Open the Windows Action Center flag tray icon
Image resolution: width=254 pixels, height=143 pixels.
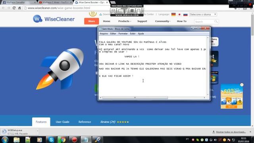pyautogui.click(x=229, y=140)
